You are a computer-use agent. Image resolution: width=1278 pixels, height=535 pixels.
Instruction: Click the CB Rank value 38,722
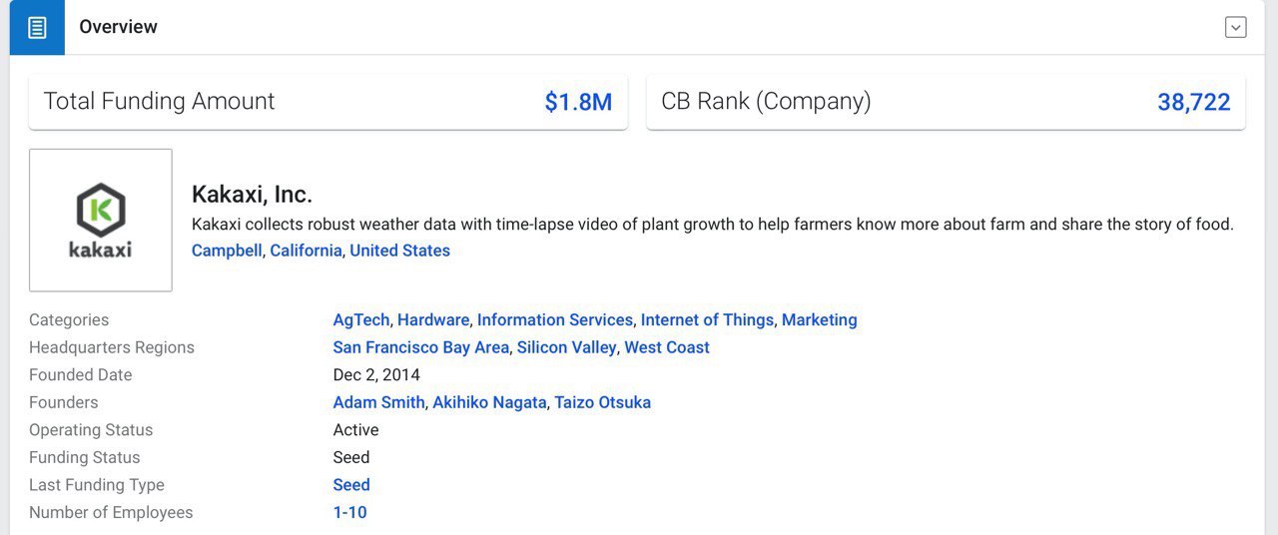click(1194, 102)
